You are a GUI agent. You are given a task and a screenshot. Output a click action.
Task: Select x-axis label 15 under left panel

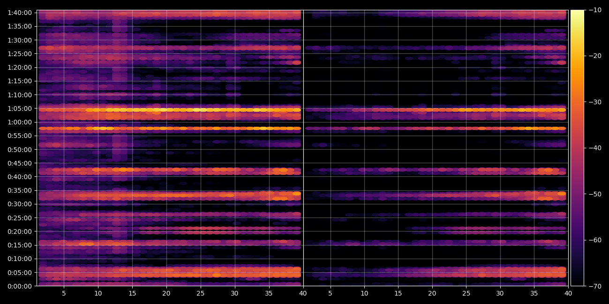point(132,294)
